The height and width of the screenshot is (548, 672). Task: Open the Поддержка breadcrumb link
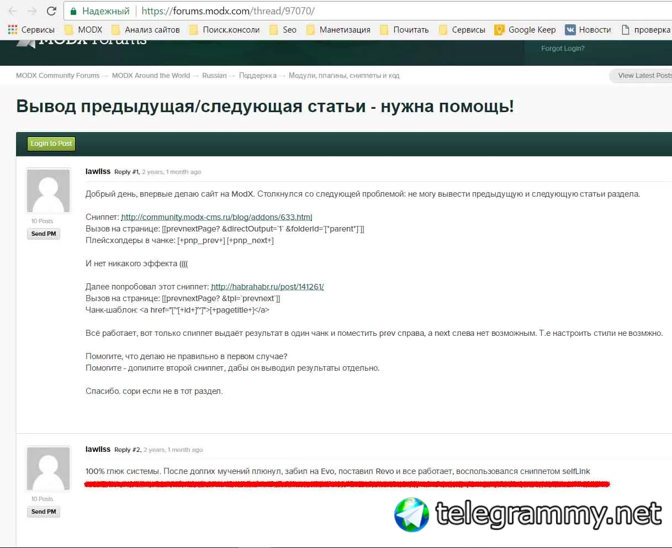pyautogui.click(x=258, y=76)
